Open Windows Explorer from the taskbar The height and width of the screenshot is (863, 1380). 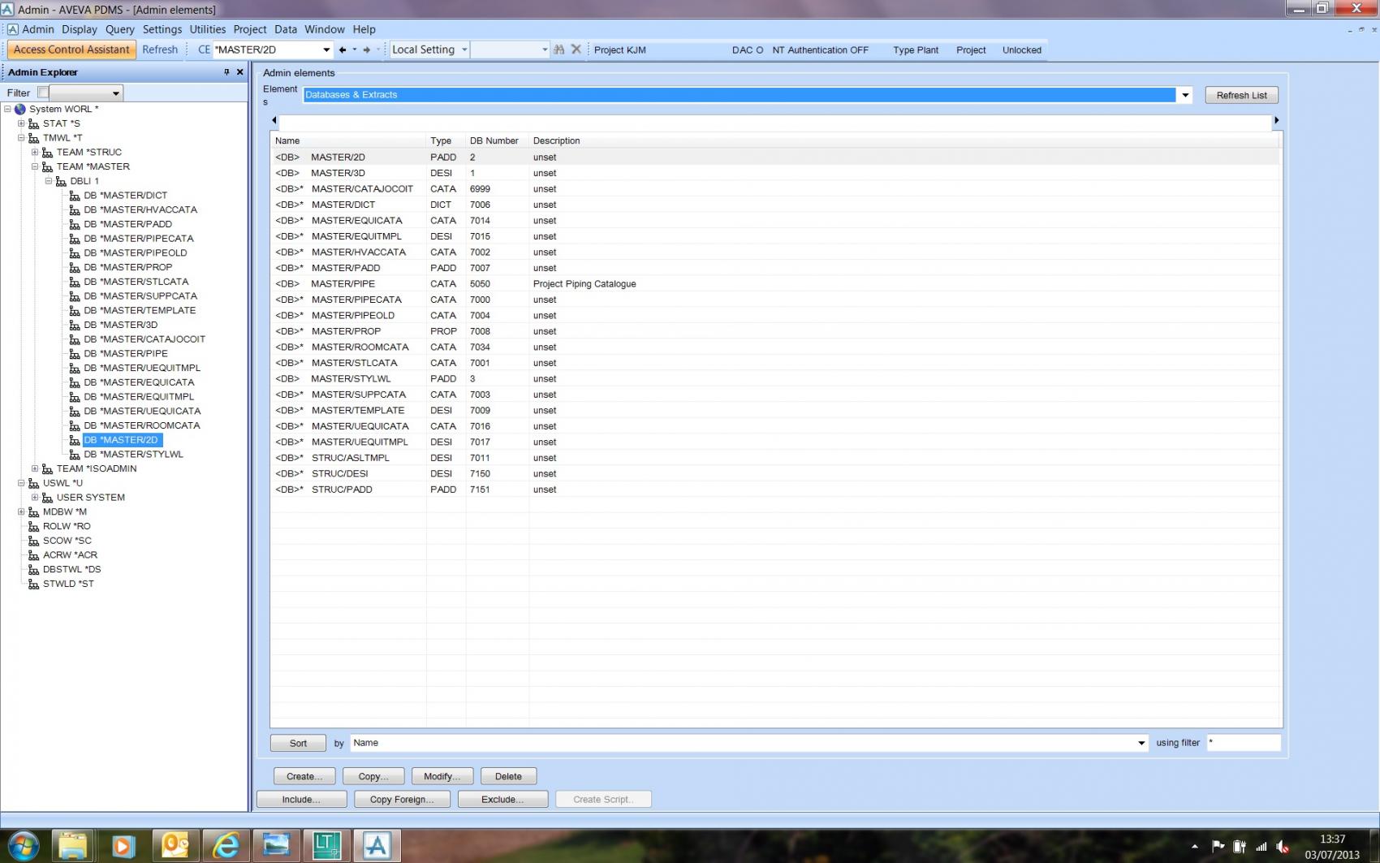pyautogui.click(x=72, y=846)
